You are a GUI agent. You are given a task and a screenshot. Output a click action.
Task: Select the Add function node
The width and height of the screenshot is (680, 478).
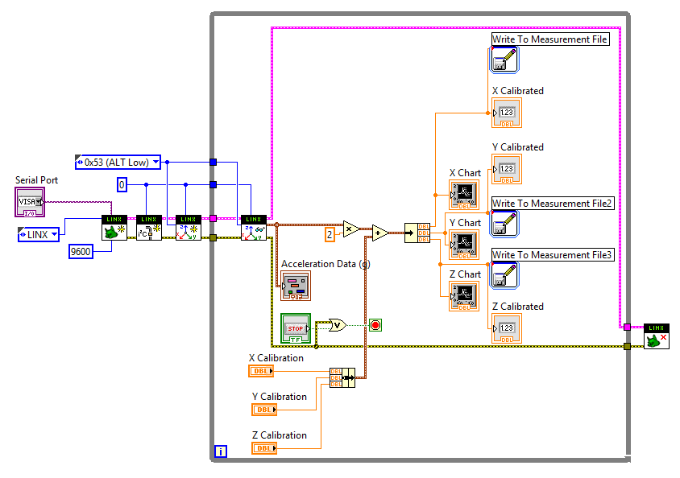380,233
